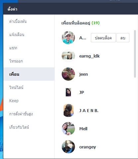Click earng_ldk's profile picture
The width and height of the screenshot is (138, 159).
68,56
